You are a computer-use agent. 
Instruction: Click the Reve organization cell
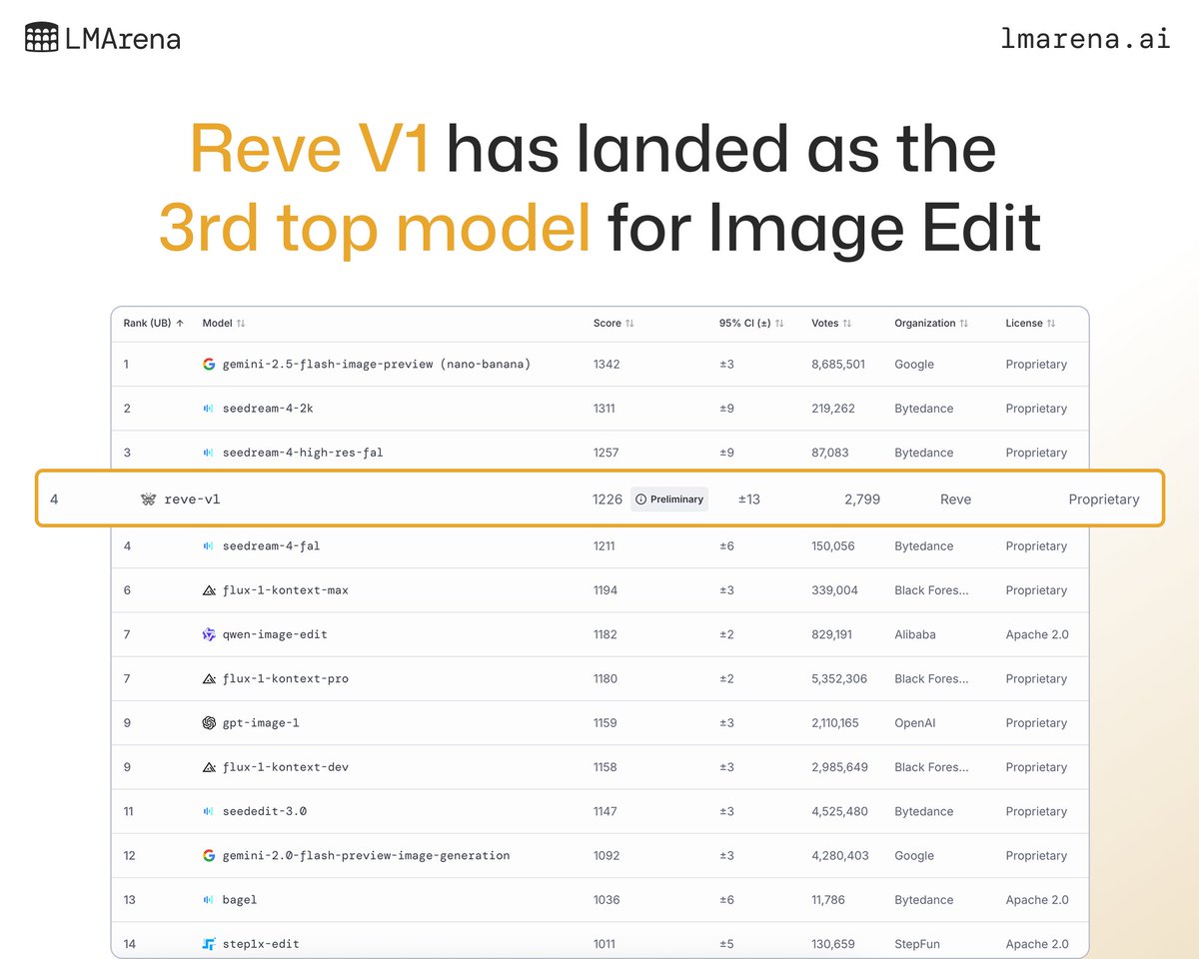click(955, 498)
